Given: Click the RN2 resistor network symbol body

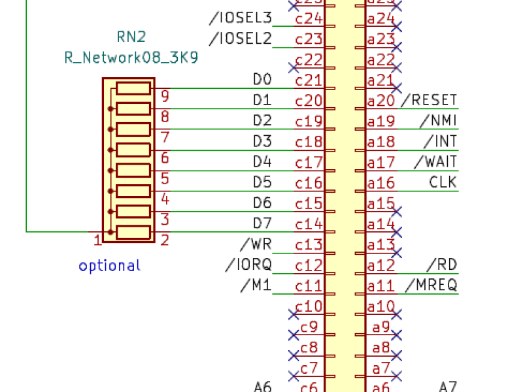Looking at the screenshot, I should (129, 160).
